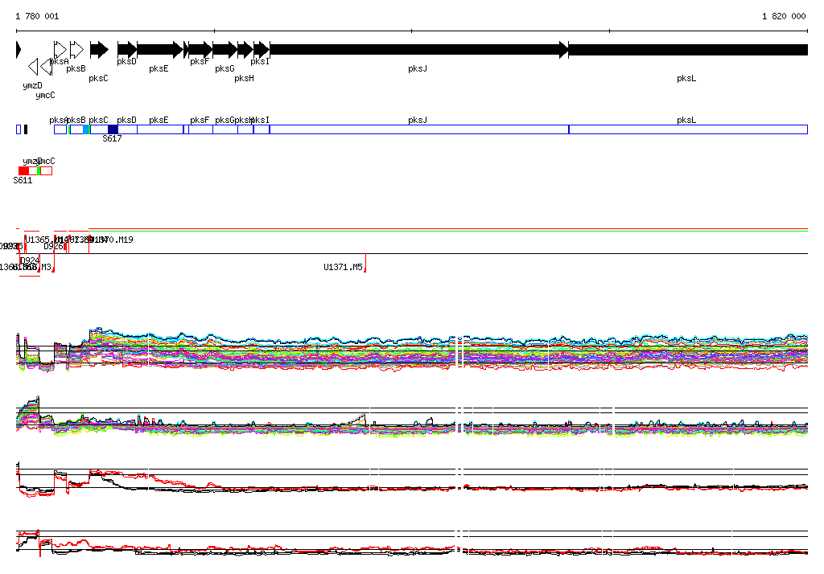The width and height of the screenshot is (824, 574).
Task: Click the filled red S611 block
Action: [23, 170]
